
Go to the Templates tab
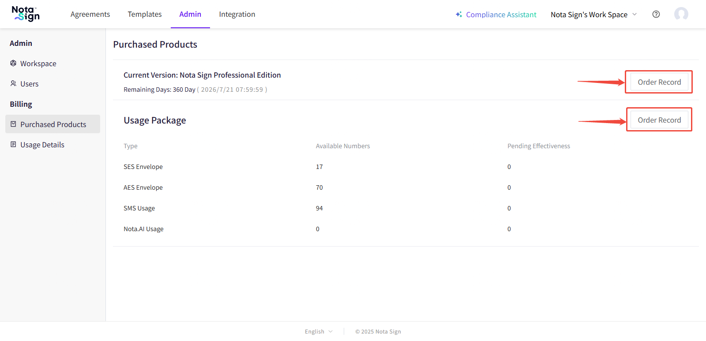(145, 14)
